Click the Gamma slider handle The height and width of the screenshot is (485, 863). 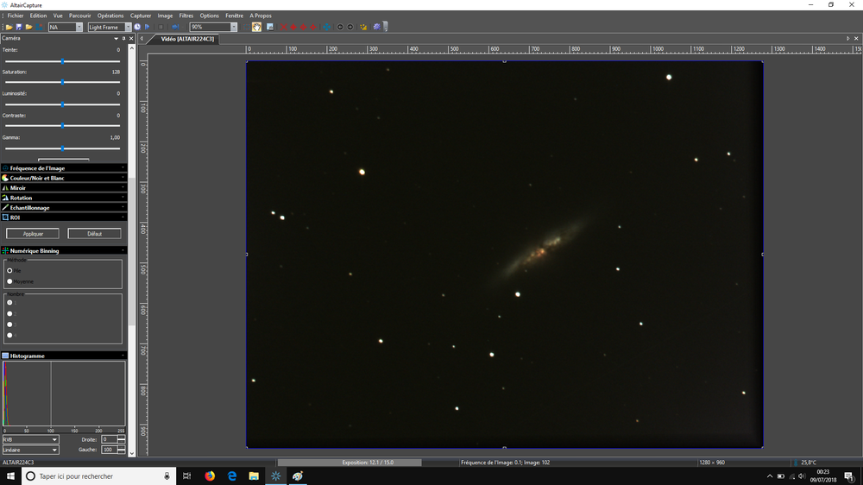63,148
